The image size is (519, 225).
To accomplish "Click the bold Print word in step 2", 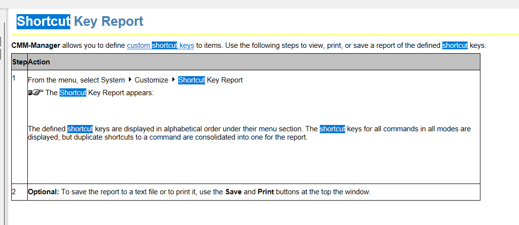I will [x=266, y=192].
